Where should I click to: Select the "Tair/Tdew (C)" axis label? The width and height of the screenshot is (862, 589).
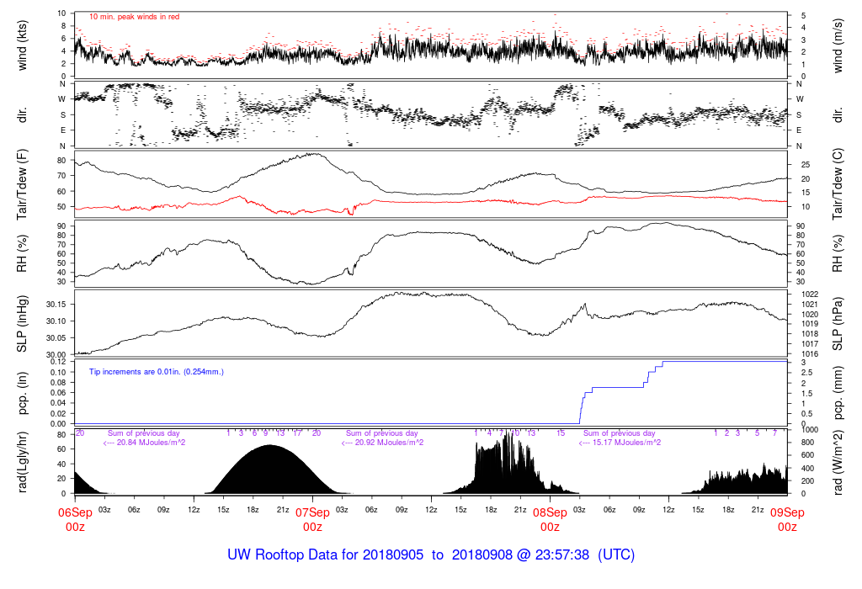838,184
